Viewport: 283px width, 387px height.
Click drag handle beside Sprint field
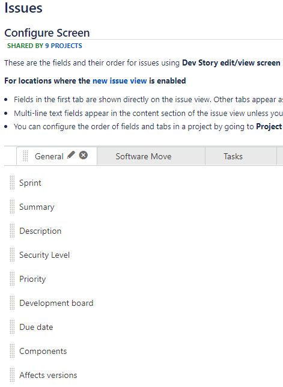(x=12, y=183)
